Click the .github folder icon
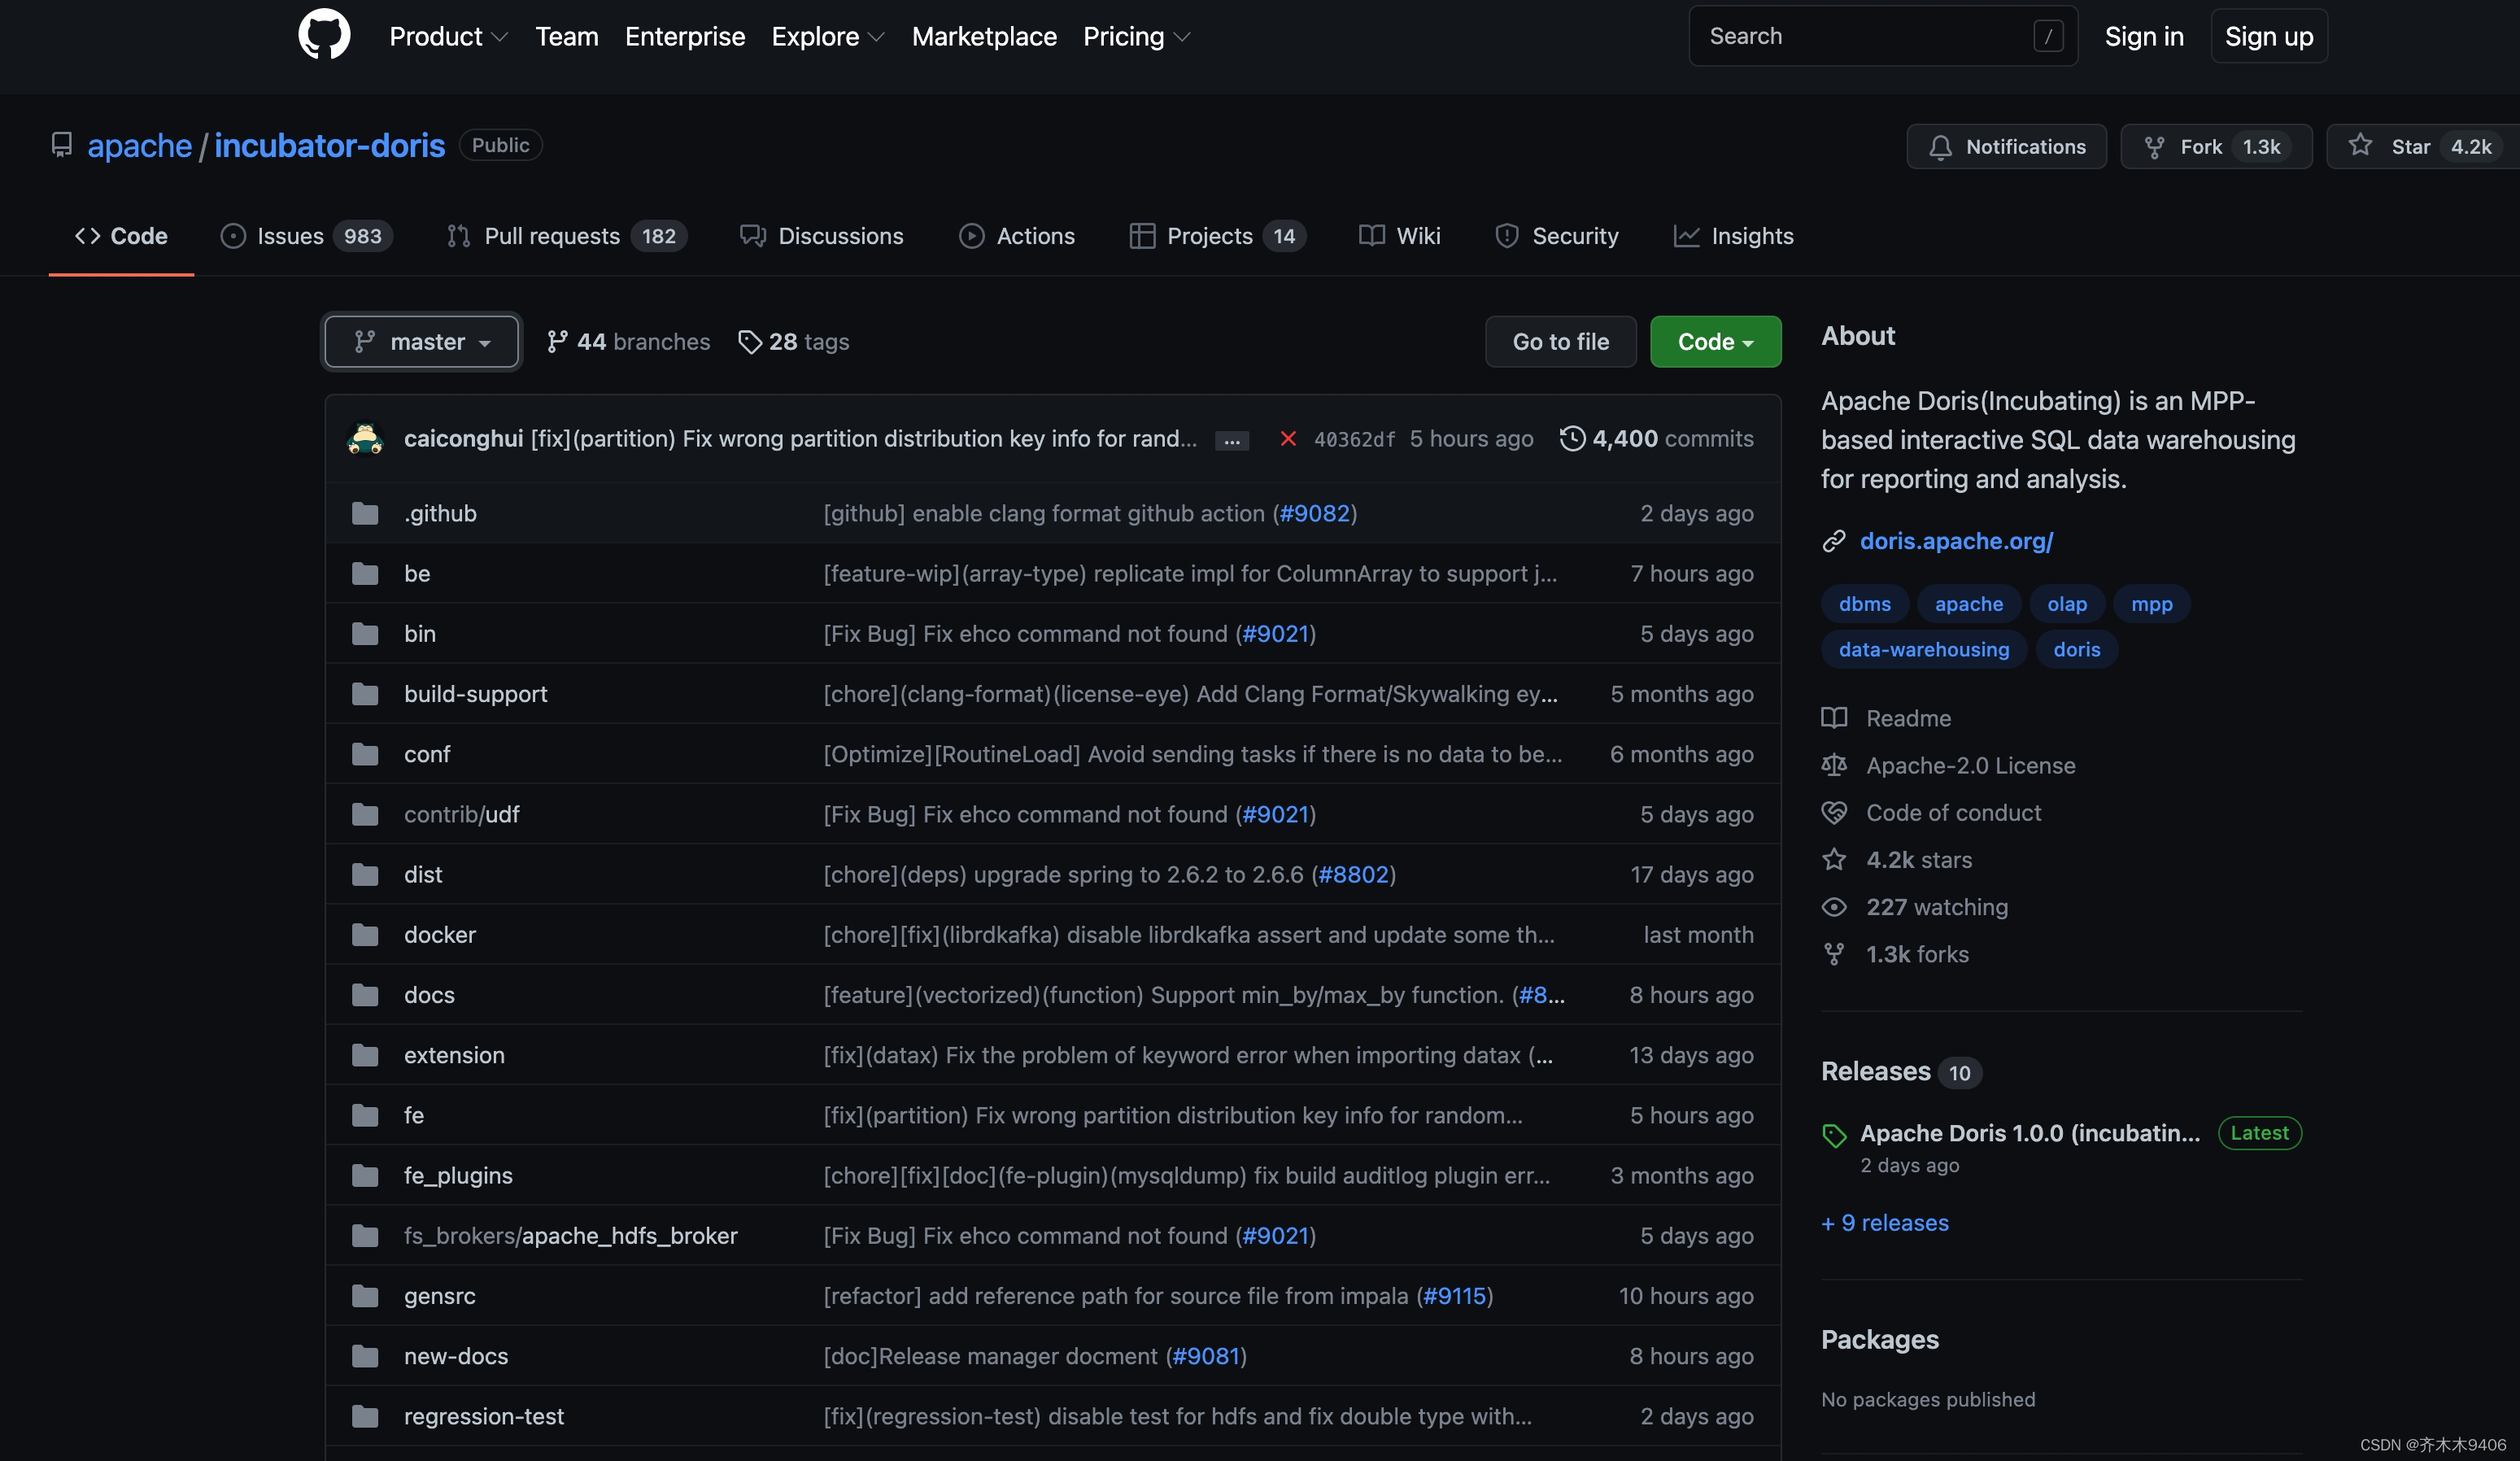 click(x=365, y=514)
